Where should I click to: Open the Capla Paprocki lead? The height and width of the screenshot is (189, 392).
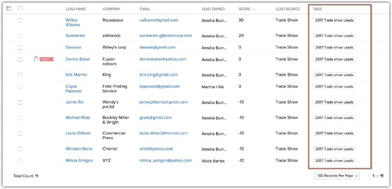(x=74, y=89)
